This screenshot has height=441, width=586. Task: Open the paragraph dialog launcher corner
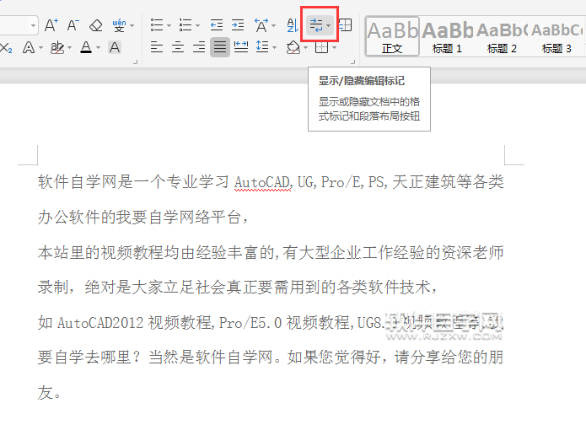(352, 62)
